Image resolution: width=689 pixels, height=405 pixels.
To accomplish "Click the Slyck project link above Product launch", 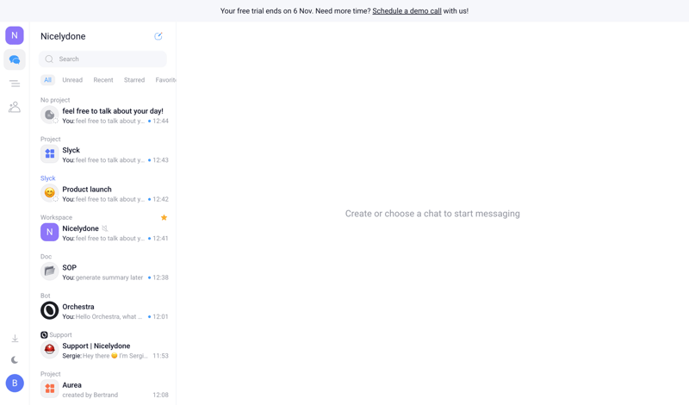I will coord(47,178).
